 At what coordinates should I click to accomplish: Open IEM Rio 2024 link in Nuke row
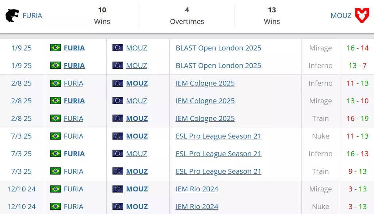pyautogui.click(x=197, y=207)
